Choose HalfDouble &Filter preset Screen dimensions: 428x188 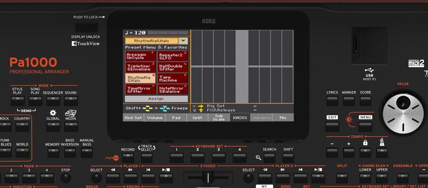172,67
